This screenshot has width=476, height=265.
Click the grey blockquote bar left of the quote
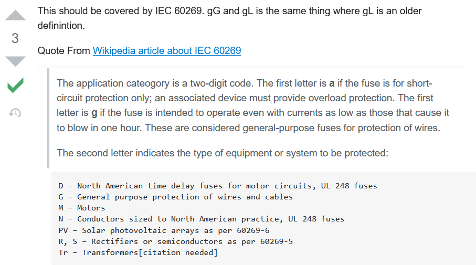tap(48, 118)
